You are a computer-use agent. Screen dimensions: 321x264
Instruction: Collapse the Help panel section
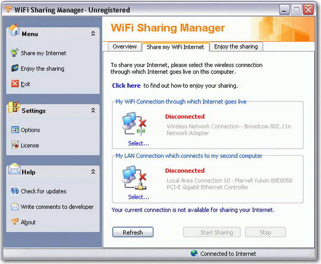point(93,172)
